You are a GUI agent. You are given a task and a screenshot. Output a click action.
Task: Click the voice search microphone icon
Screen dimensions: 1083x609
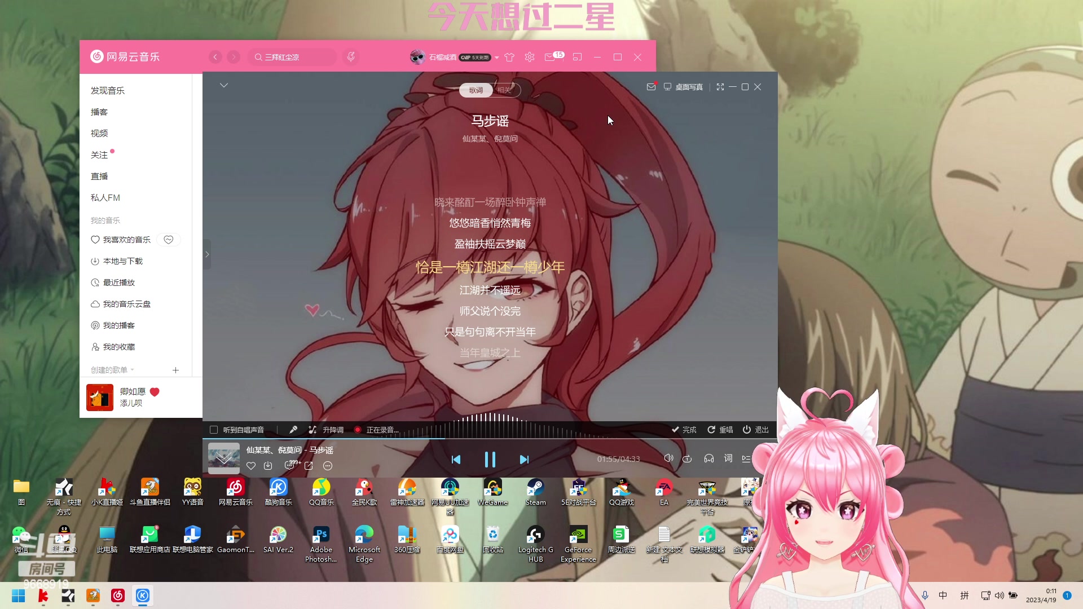[351, 57]
